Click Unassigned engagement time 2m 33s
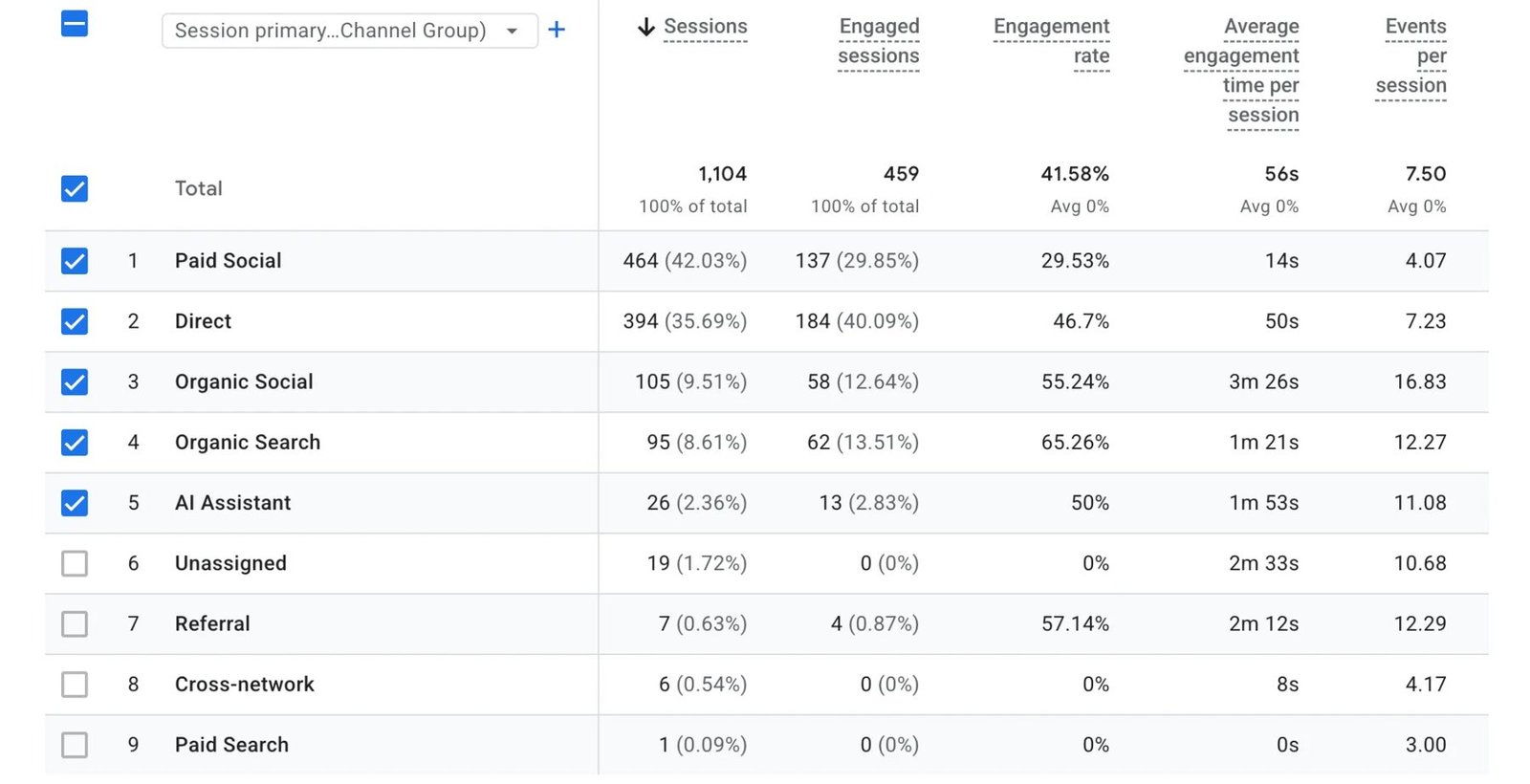 coord(1263,563)
